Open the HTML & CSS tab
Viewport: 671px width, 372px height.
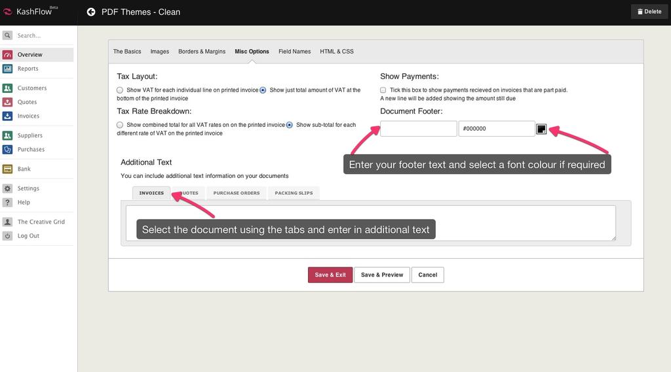point(337,52)
